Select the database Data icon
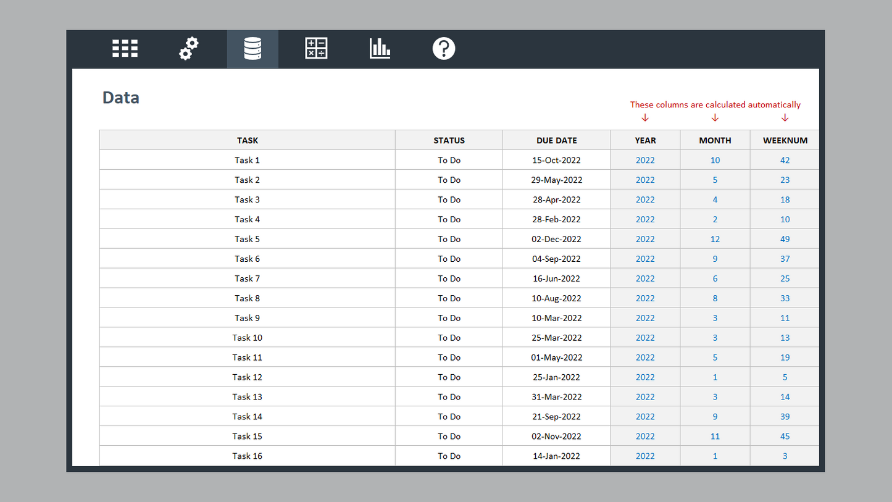 pyautogui.click(x=252, y=49)
